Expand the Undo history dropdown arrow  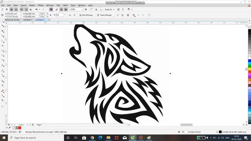[40, 9]
